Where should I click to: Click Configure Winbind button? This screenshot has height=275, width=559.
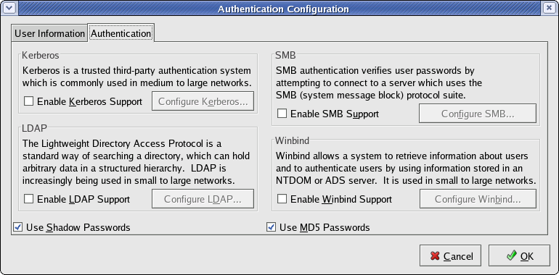click(x=478, y=198)
